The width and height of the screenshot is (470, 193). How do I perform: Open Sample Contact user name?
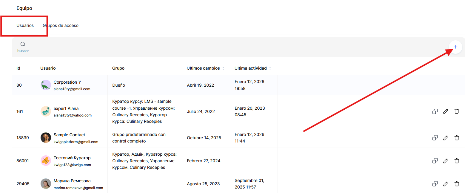tap(69, 135)
